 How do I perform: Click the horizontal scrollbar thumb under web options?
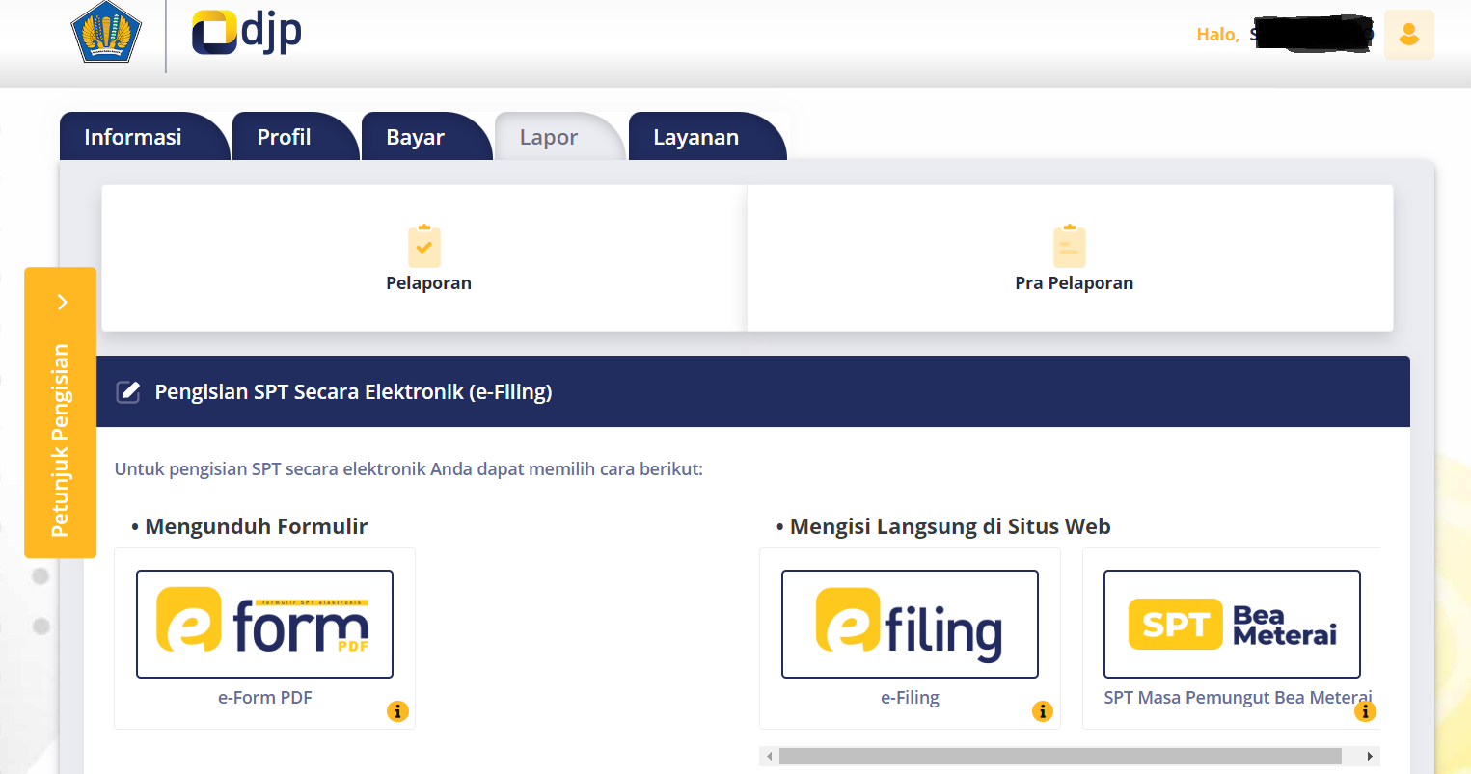pos(1060,756)
